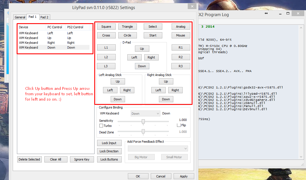This screenshot has height=180, width=306.
Task: Click D-Pad Down button
Action: point(142,66)
